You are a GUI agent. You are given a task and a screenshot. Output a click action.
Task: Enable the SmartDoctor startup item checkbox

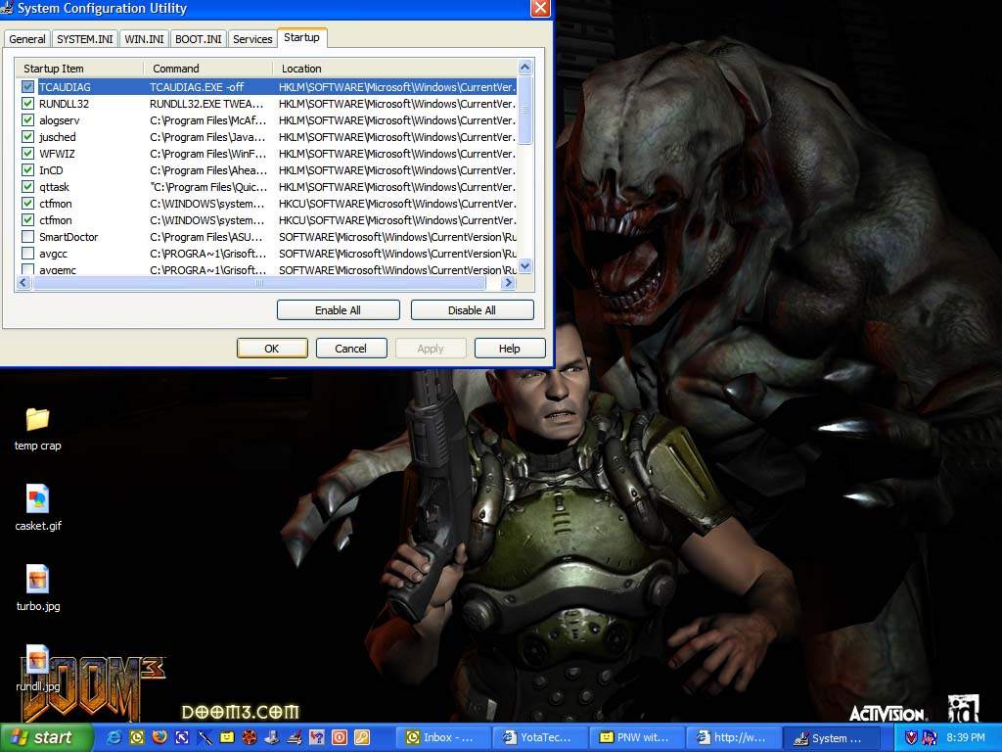(x=28, y=237)
